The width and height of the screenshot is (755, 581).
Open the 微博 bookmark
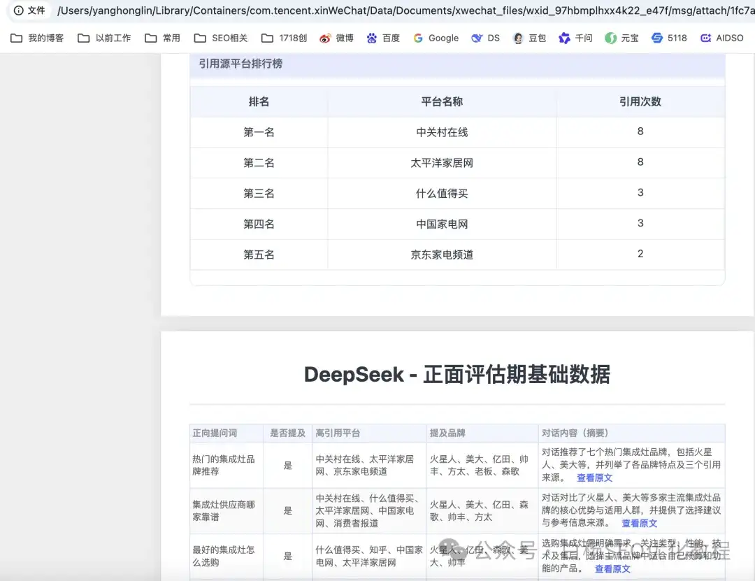(x=336, y=38)
